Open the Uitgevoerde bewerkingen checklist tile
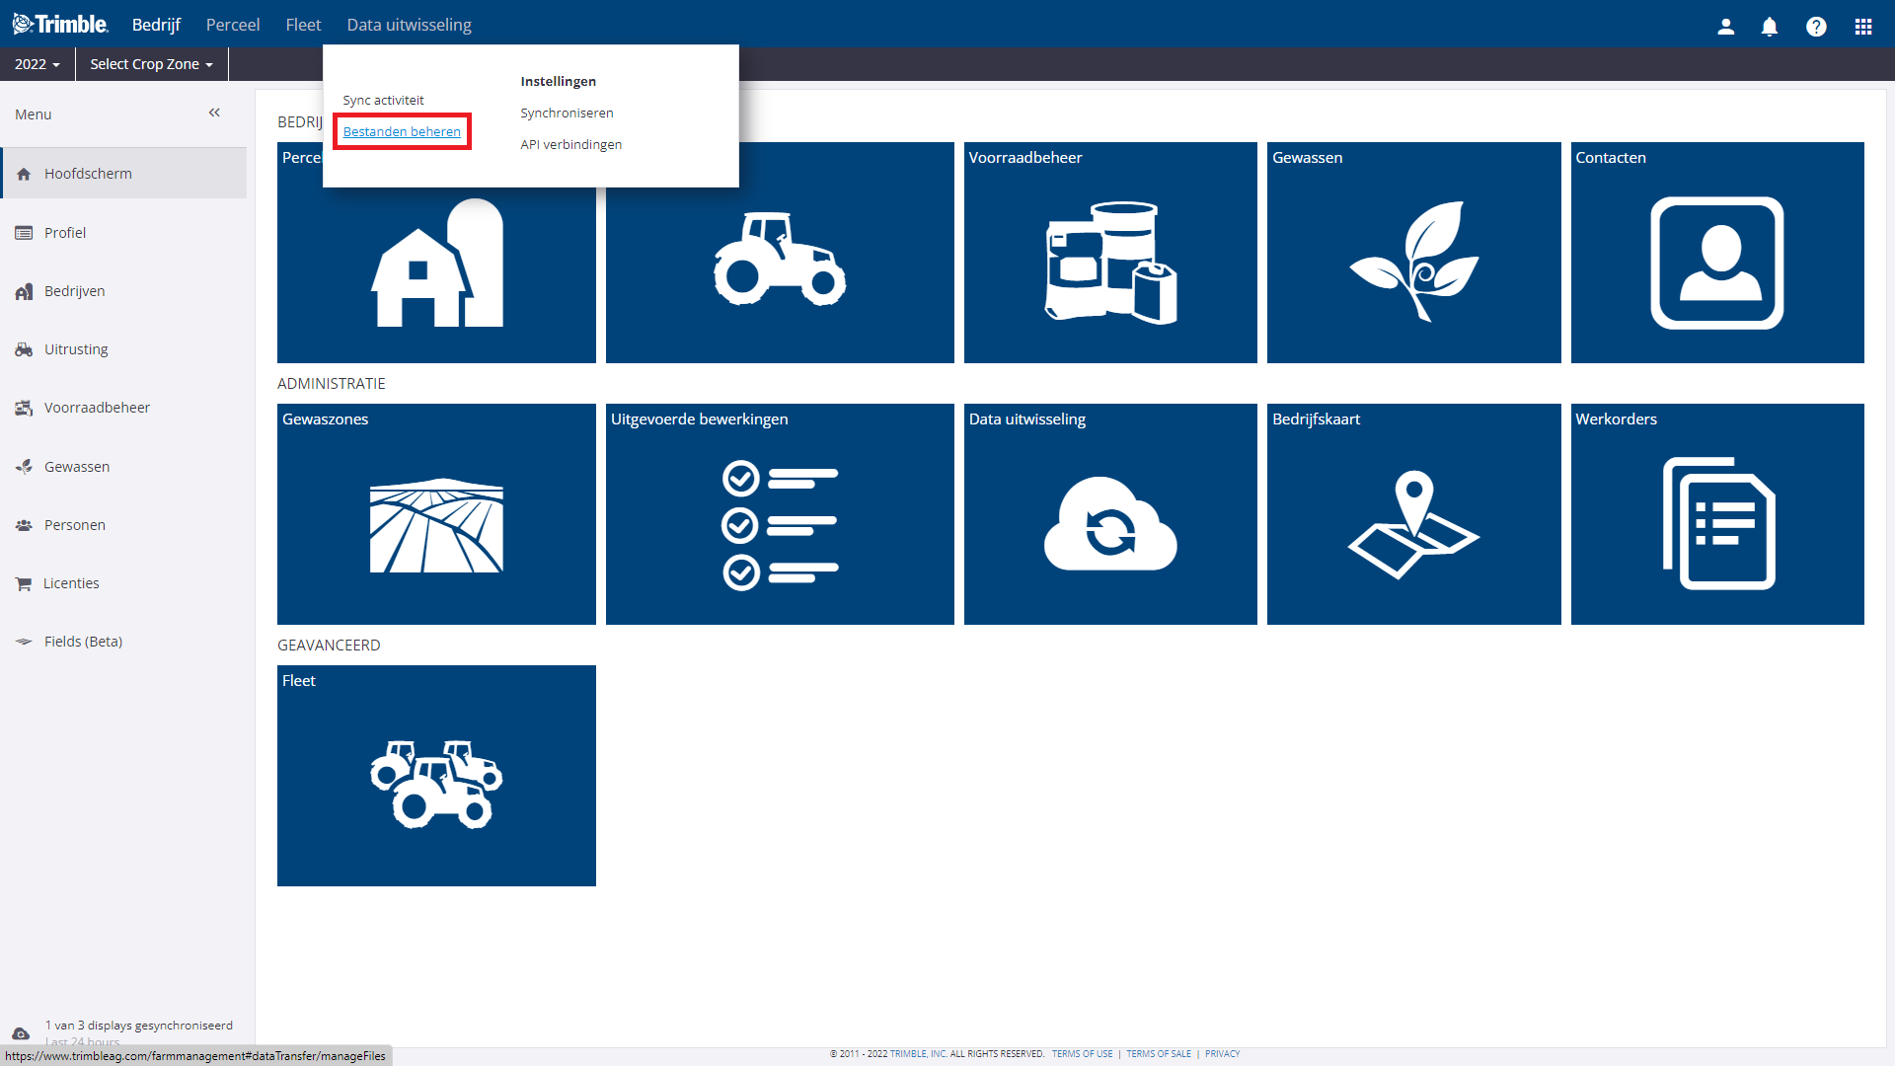This screenshot has height=1066, width=1895. pos(779,514)
